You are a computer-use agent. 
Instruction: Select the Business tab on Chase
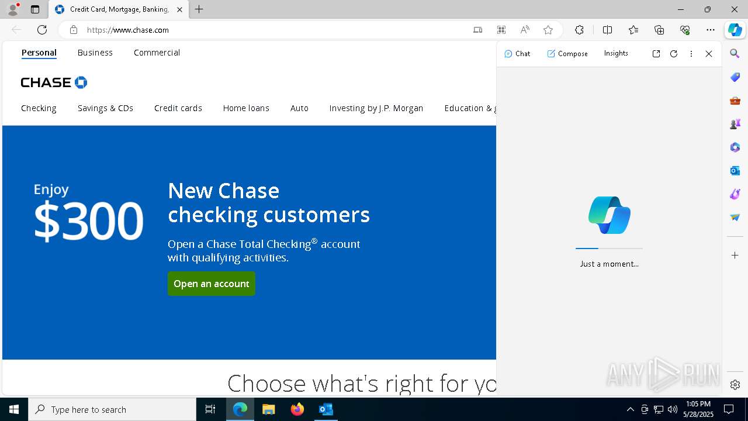coord(95,53)
